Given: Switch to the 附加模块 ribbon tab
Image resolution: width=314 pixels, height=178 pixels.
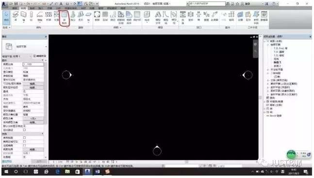Looking at the screenshot, I should coord(112,8).
